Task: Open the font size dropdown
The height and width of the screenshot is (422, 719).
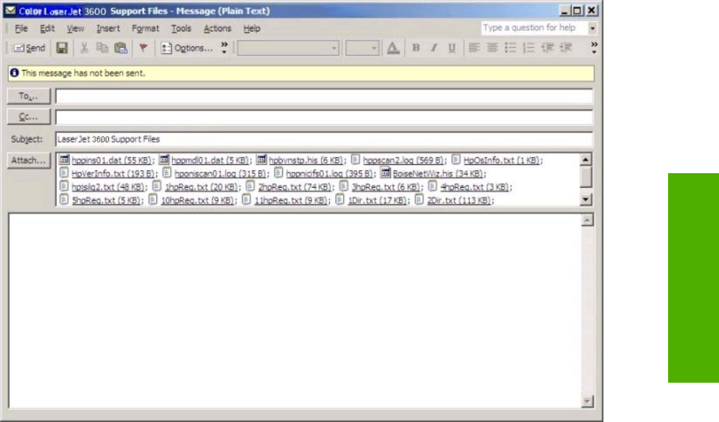Action: tap(374, 48)
